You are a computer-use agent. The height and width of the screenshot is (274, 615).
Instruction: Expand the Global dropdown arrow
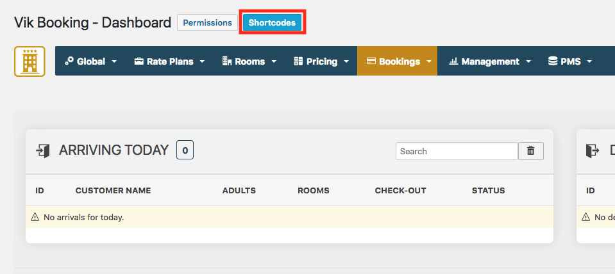pos(114,61)
